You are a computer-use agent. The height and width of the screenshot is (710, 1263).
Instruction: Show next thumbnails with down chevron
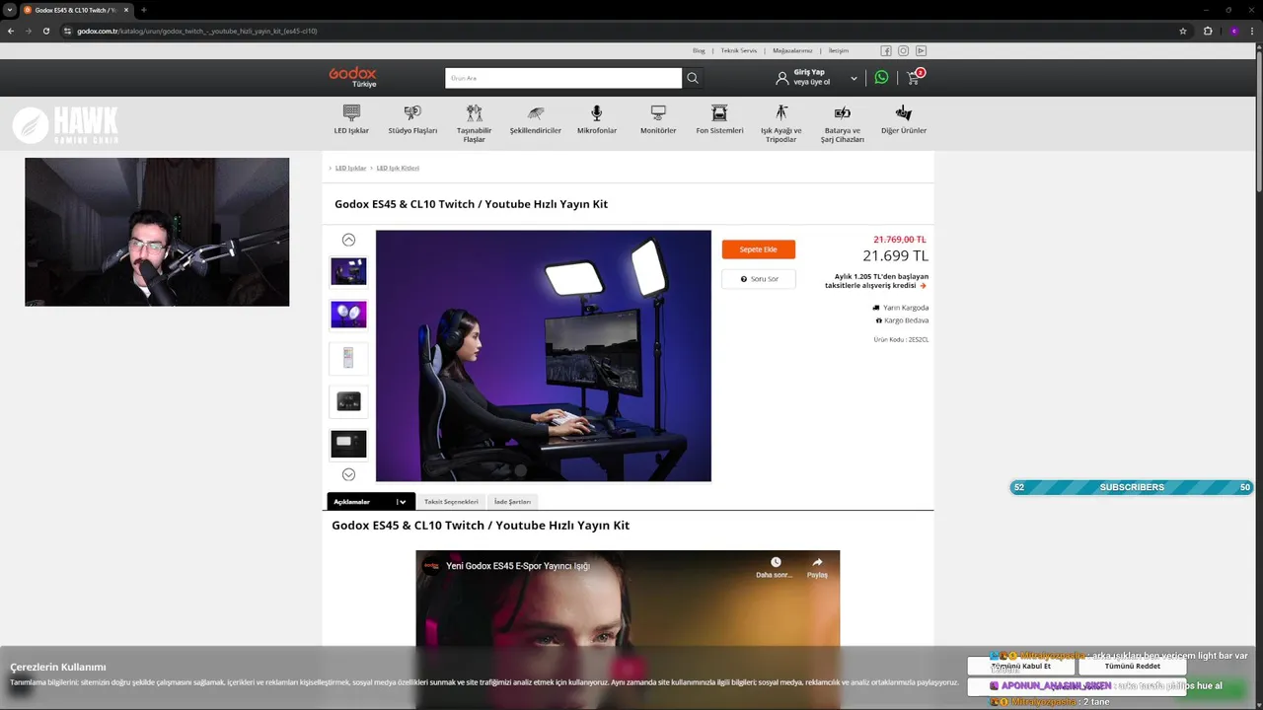click(348, 474)
